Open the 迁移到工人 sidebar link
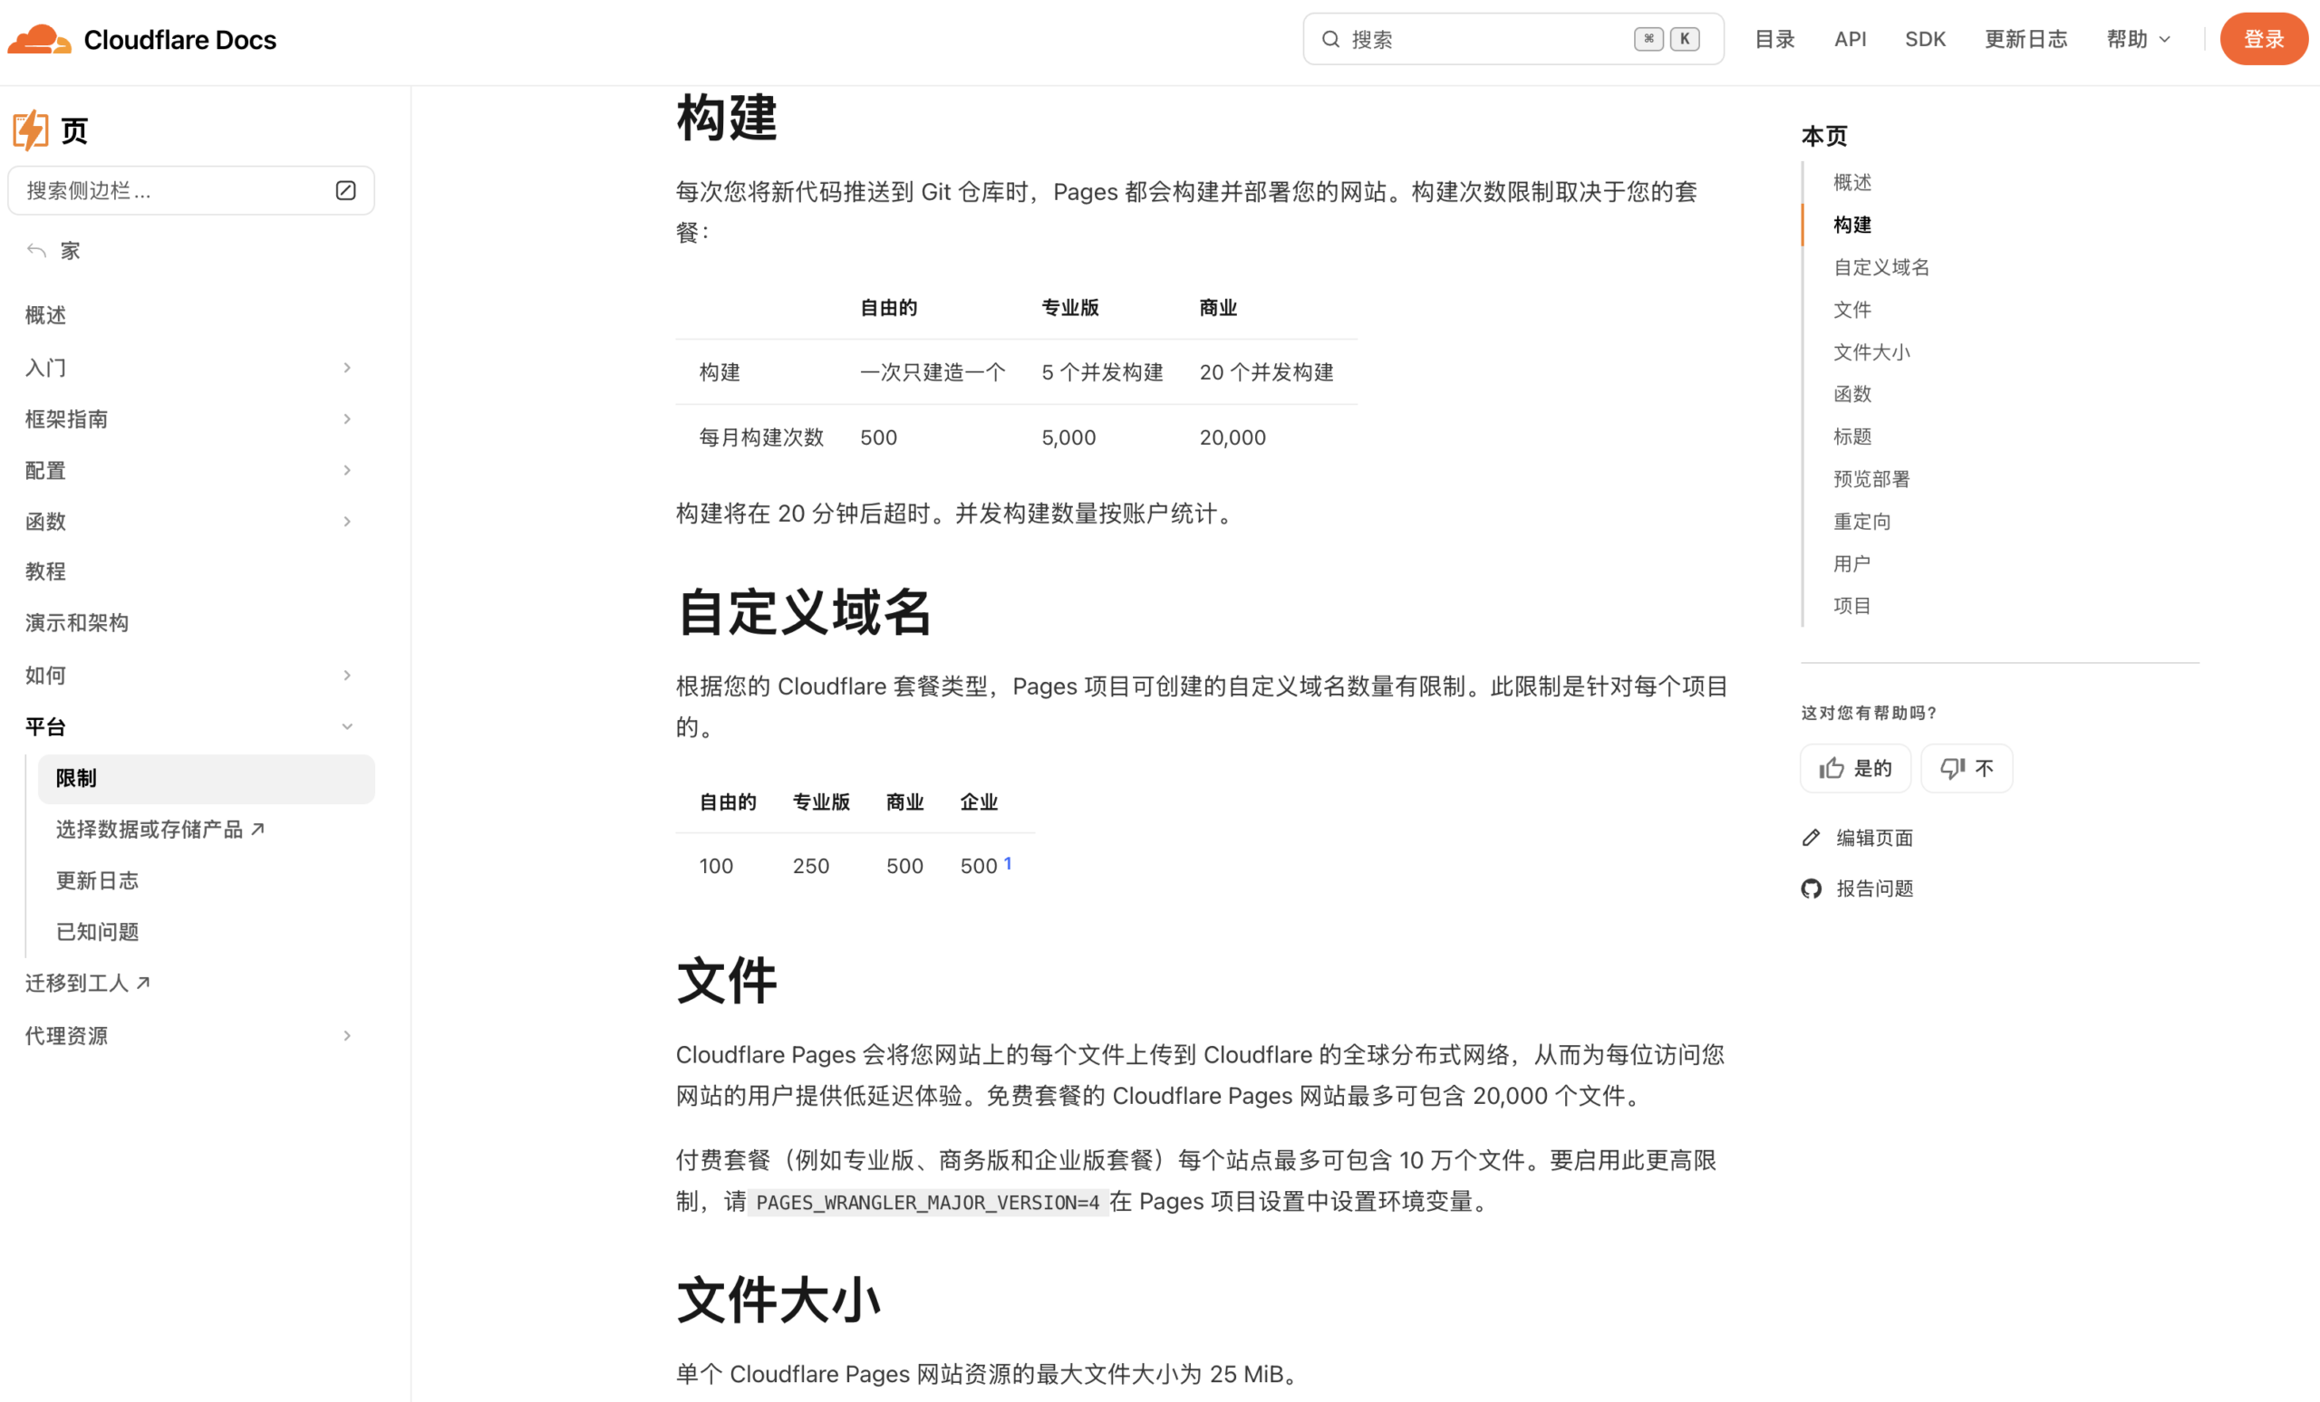This screenshot has height=1402, width=2320. 88,984
